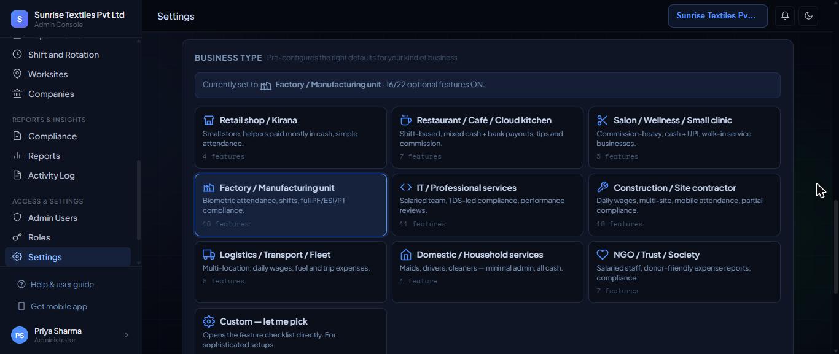Pick IT / Professional services business type

(488, 205)
